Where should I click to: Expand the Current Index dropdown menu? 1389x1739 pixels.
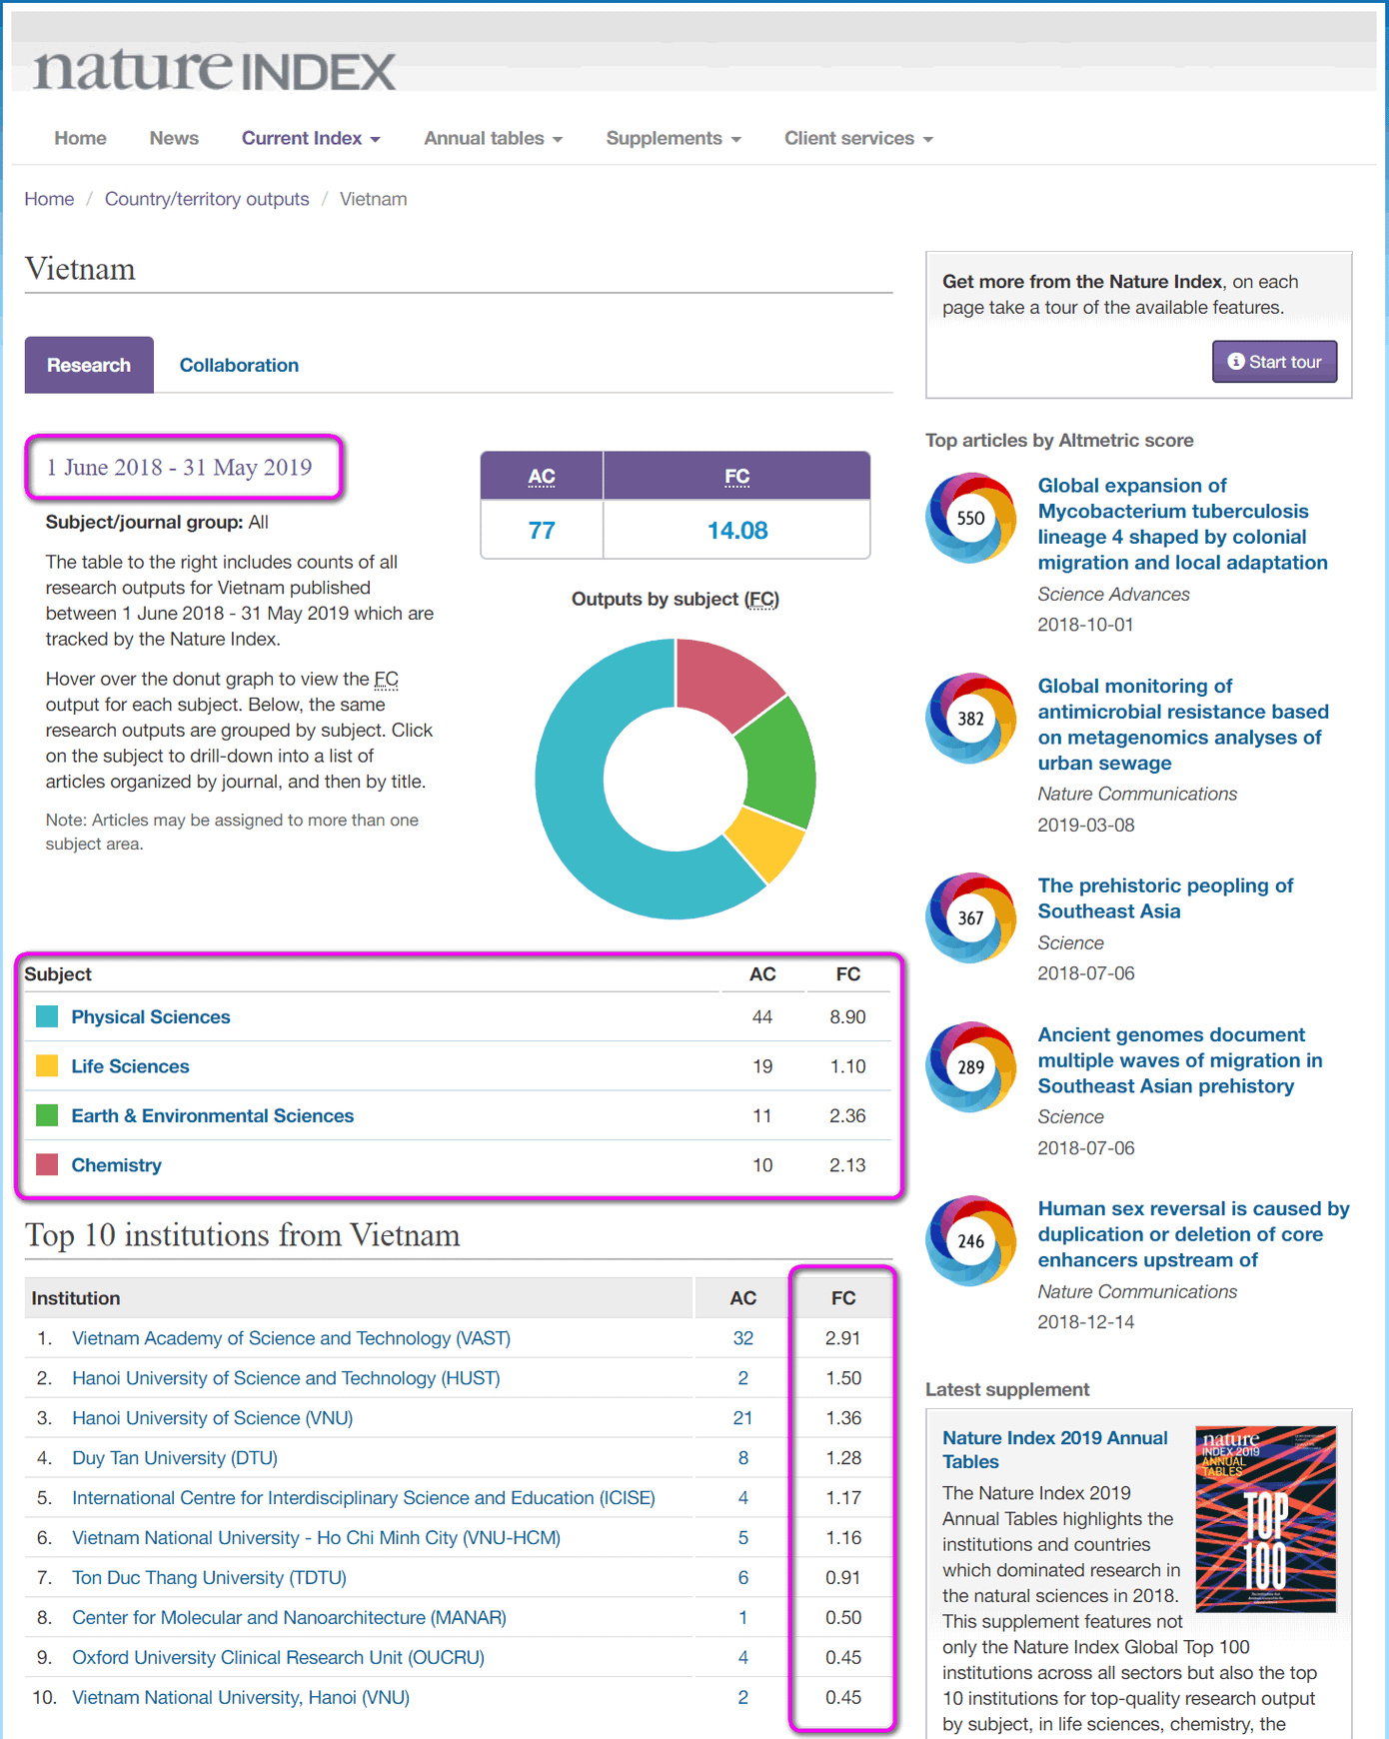[311, 139]
